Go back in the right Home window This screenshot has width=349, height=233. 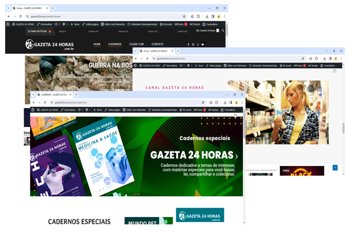(x=136, y=59)
